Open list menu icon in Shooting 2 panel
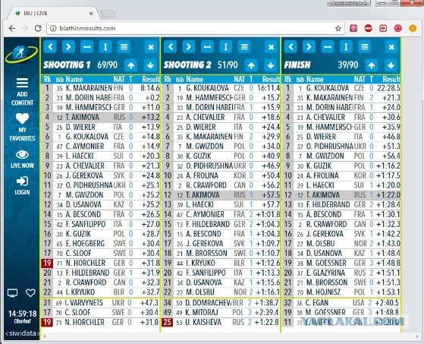This screenshot has width=424, height=344. 244,47
